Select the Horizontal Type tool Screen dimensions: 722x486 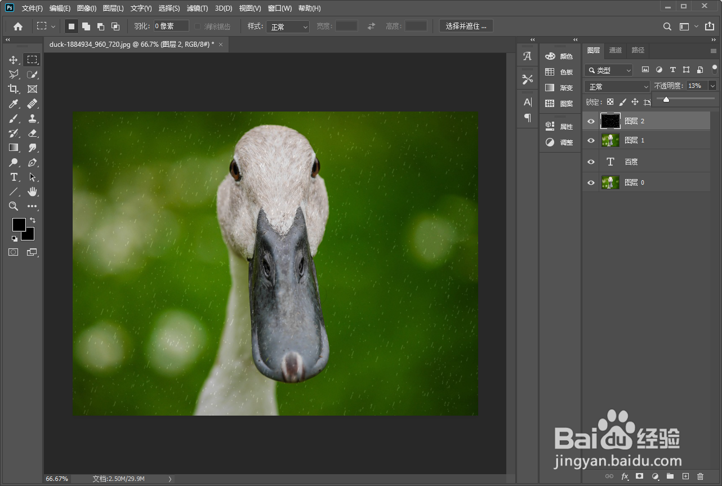coord(14,177)
